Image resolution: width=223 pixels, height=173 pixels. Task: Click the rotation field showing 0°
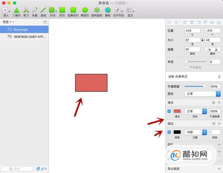coord(192,49)
